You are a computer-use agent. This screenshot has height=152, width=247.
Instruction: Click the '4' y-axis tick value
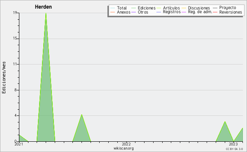point(16,115)
